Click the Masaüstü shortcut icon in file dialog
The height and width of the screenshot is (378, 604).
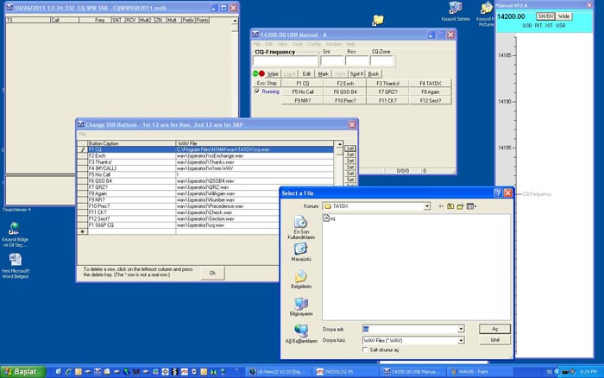tap(301, 250)
